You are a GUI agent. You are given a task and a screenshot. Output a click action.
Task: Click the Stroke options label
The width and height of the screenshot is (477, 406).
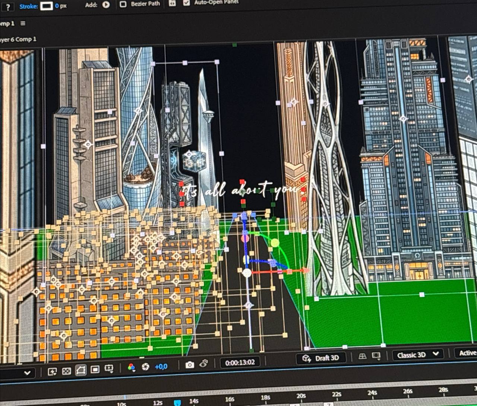pos(28,6)
